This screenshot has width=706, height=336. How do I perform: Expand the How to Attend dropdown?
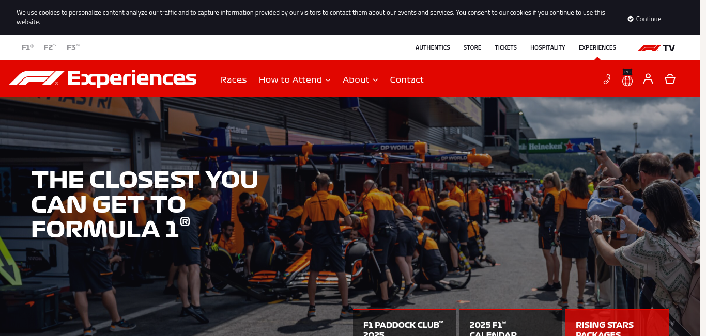pos(295,79)
